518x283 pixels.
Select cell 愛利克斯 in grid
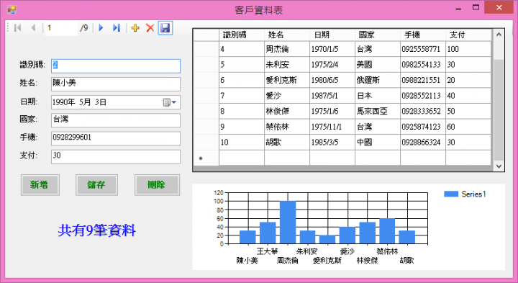point(287,80)
